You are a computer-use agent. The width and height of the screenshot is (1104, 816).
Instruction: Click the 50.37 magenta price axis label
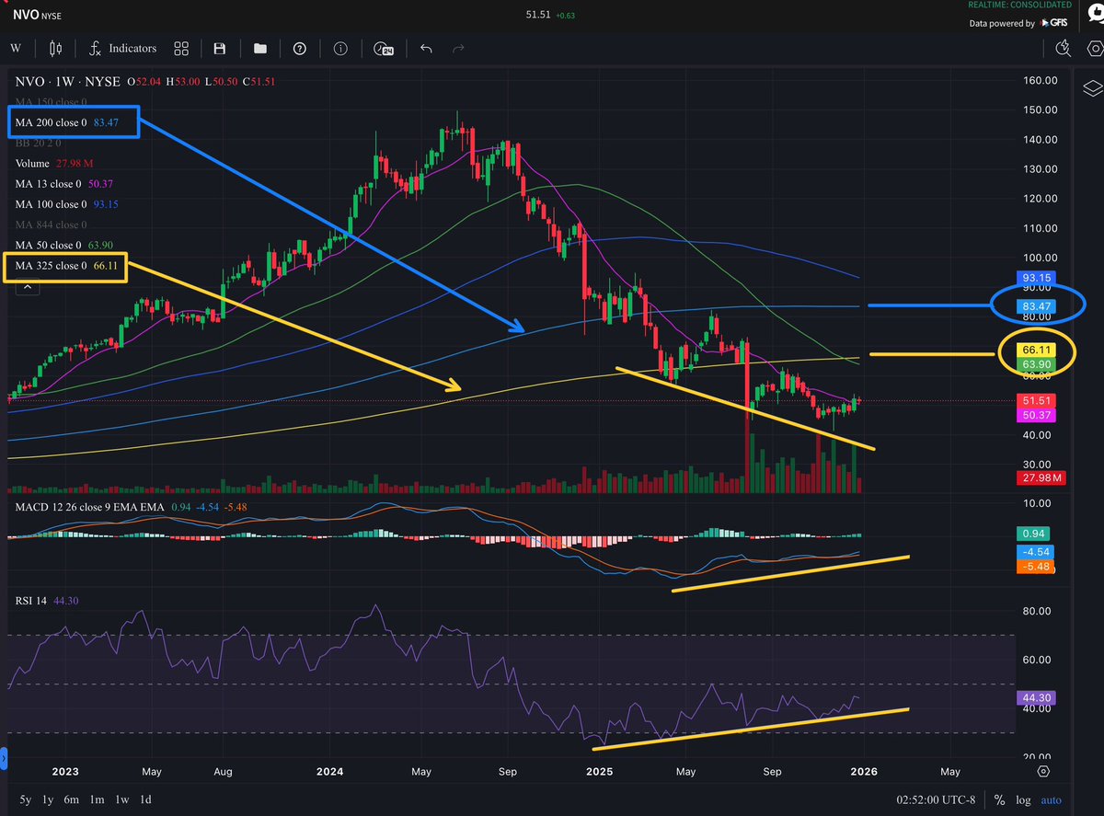(1038, 416)
